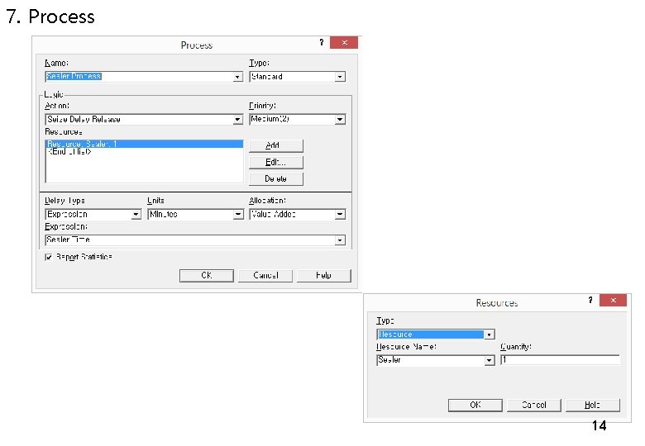Open the Delay Type dropdown showing Expression
The image size is (645, 446).
coord(136,215)
